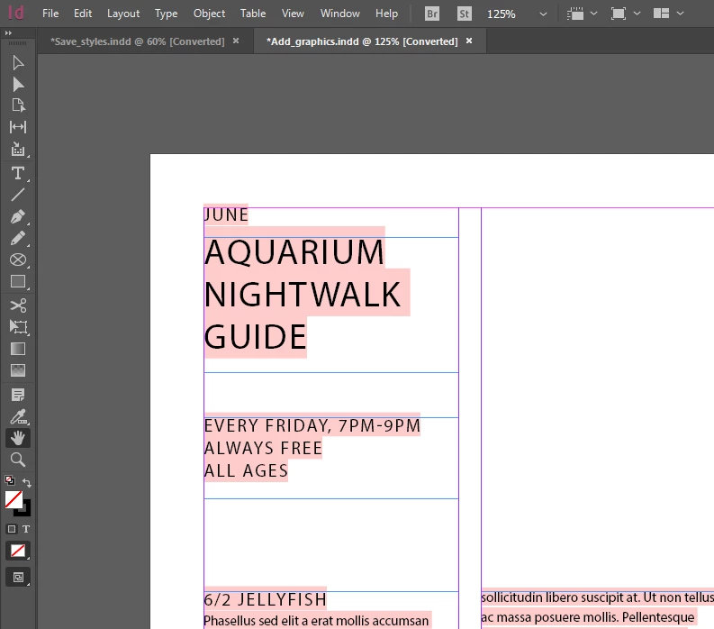Switch to Add_graphics.indd document tab
This screenshot has width=714, height=629.
point(362,41)
